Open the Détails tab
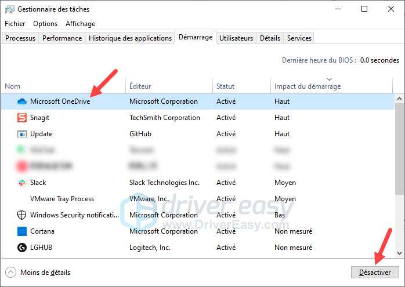Image resolution: width=405 pixels, height=287 pixels. (270, 38)
